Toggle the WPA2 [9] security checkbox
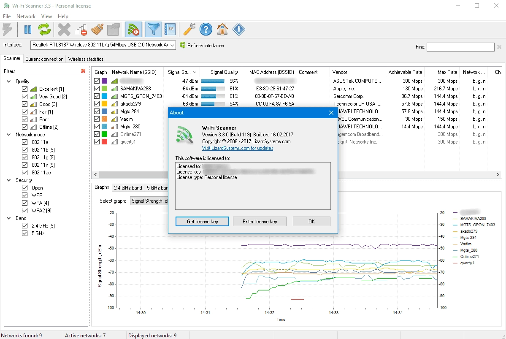The width and height of the screenshot is (506, 339). [x=24, y=211]
